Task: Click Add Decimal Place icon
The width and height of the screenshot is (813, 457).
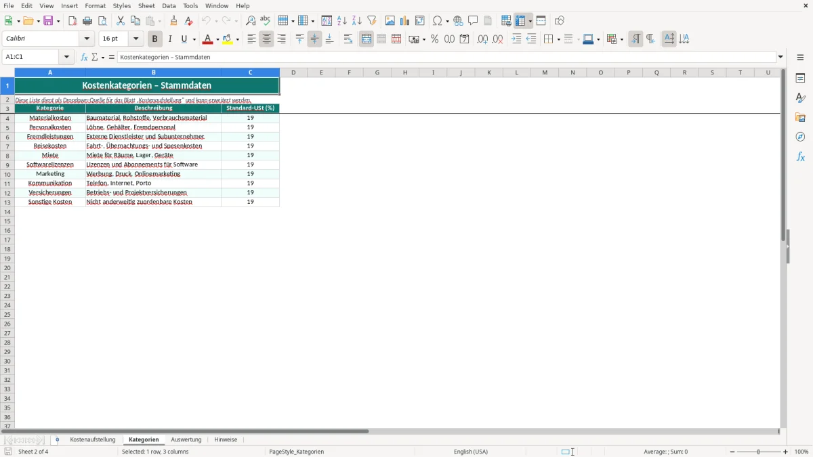Action: click(482, 39)
